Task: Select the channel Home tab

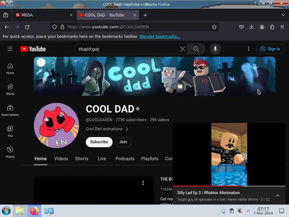Action: 41,159
